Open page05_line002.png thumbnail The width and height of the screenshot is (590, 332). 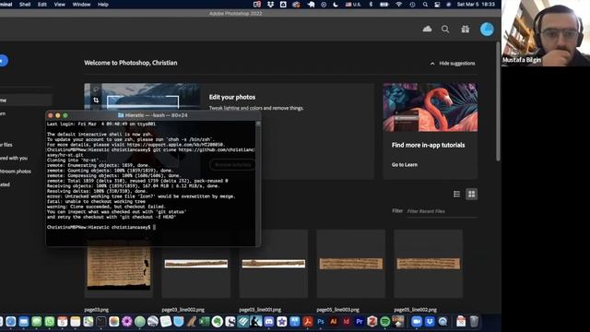[428, 264]
